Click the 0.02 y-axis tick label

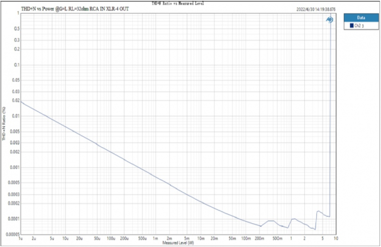point(16,100)
